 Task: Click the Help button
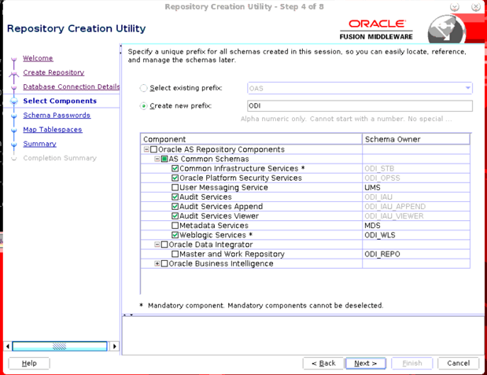point(29,363)
